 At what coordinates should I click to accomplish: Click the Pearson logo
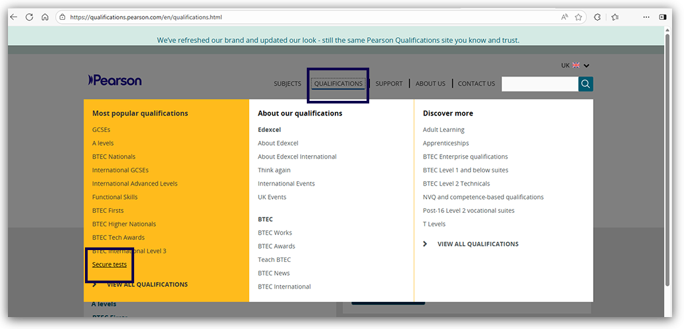pyautogui.click(x=115, y=80)
